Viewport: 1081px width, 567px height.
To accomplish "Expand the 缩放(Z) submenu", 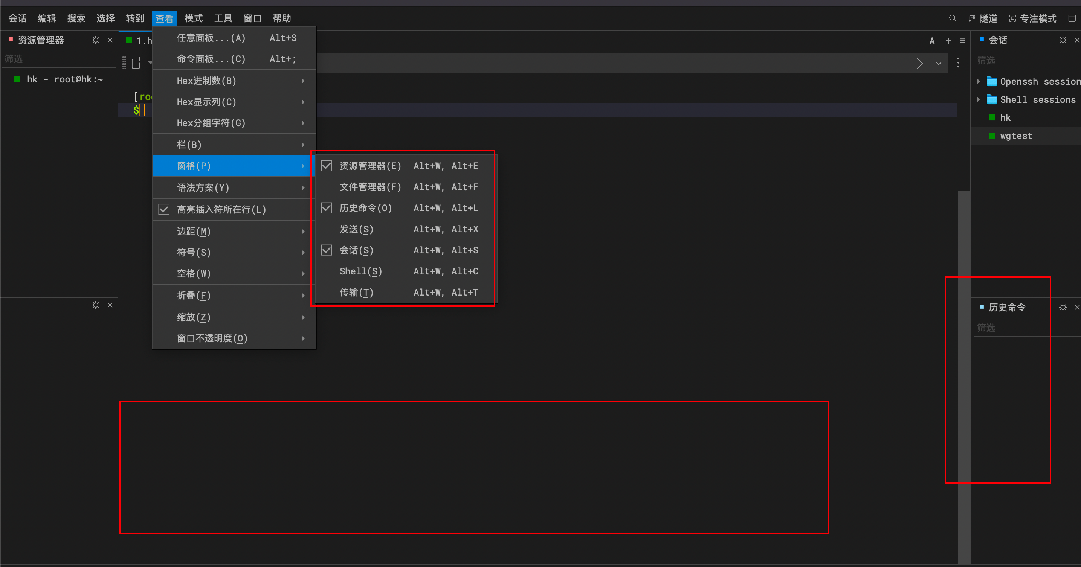I will [x=234, y=317].
